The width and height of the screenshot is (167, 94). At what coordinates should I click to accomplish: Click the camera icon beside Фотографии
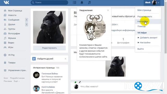5,34
